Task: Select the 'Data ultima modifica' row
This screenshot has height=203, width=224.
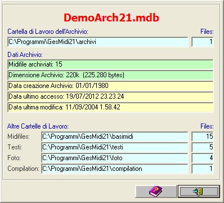Action: click(110, 107)
